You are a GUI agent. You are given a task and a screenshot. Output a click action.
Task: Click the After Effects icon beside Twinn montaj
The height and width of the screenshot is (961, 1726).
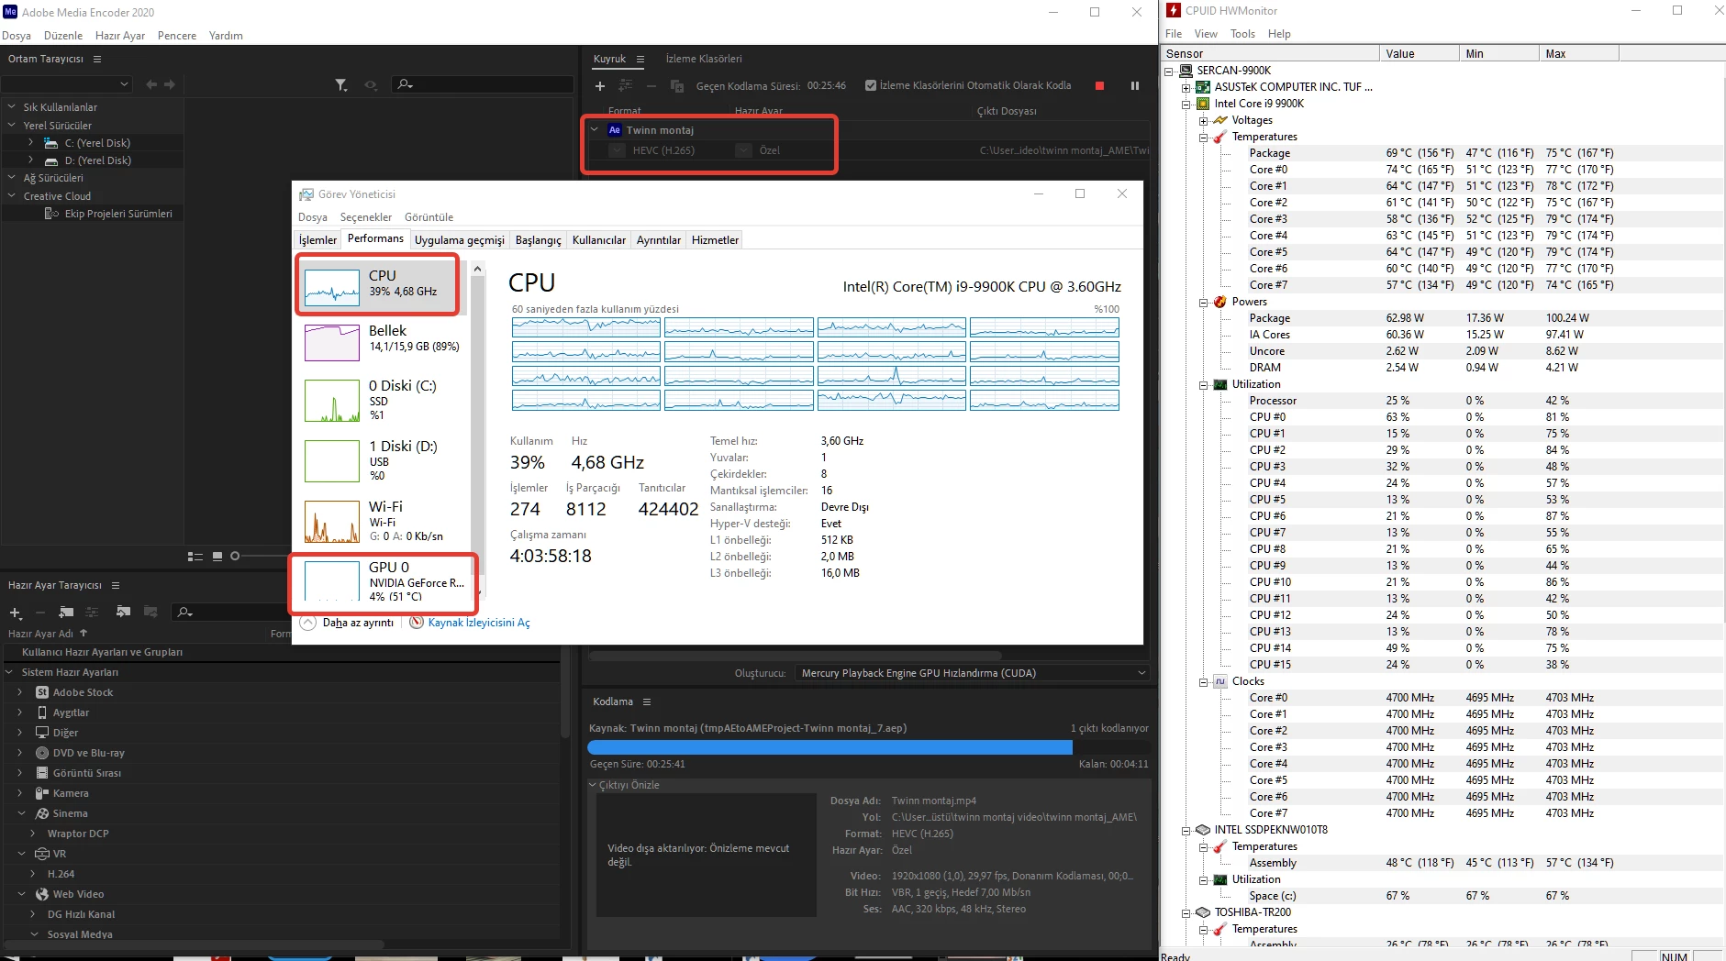click(615, 130)
